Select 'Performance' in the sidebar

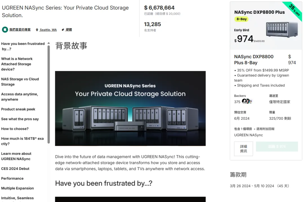(12, 178)
